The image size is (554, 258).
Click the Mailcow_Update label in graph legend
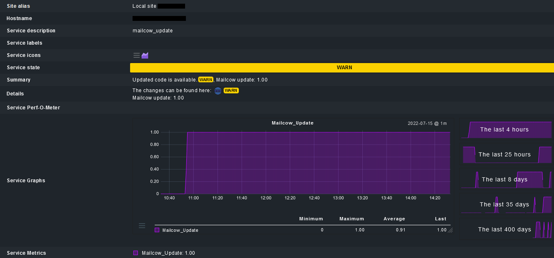180,230
